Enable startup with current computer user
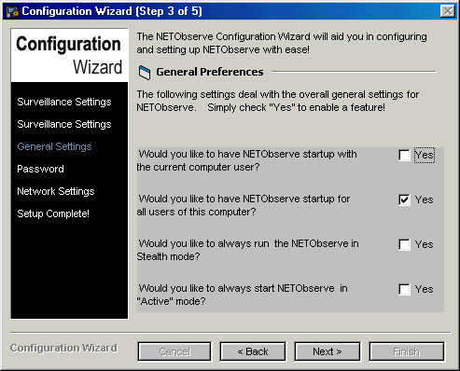This screenshot has height=371, width=460. [x=404, y=155]
